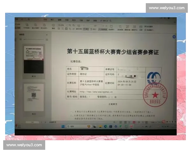
Task: Select 双页 double page view
Action: [x=93, y=29]
